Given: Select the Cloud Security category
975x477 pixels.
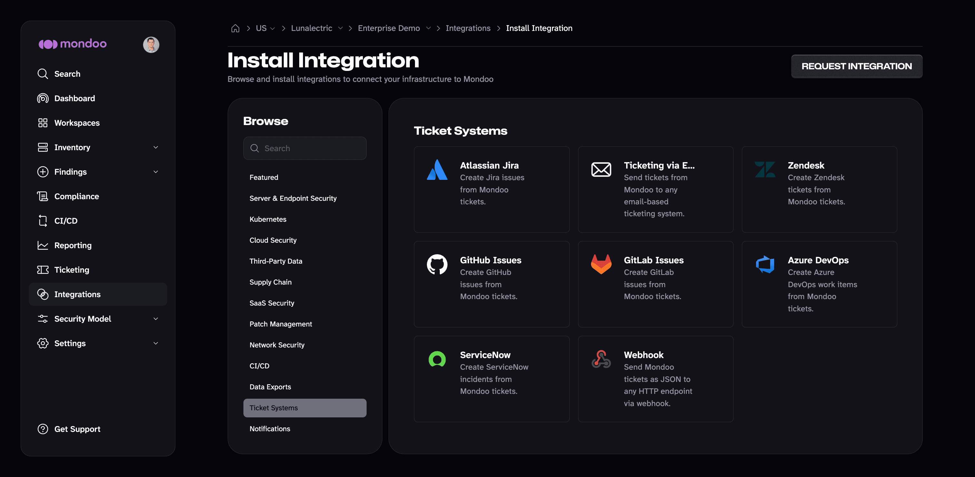Looking at the screenshot, I should click(305, 240).
